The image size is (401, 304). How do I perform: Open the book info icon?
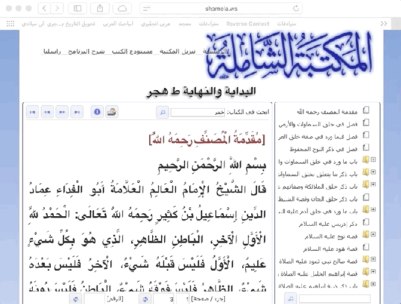pyautogui.click(x=97, y=112)
